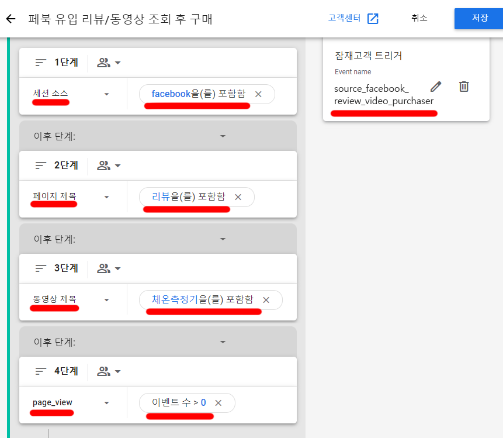The height and width of the screenshot is (438, 503).
Task: Edit the event name using the pencil icon
Action: [435, 86]
